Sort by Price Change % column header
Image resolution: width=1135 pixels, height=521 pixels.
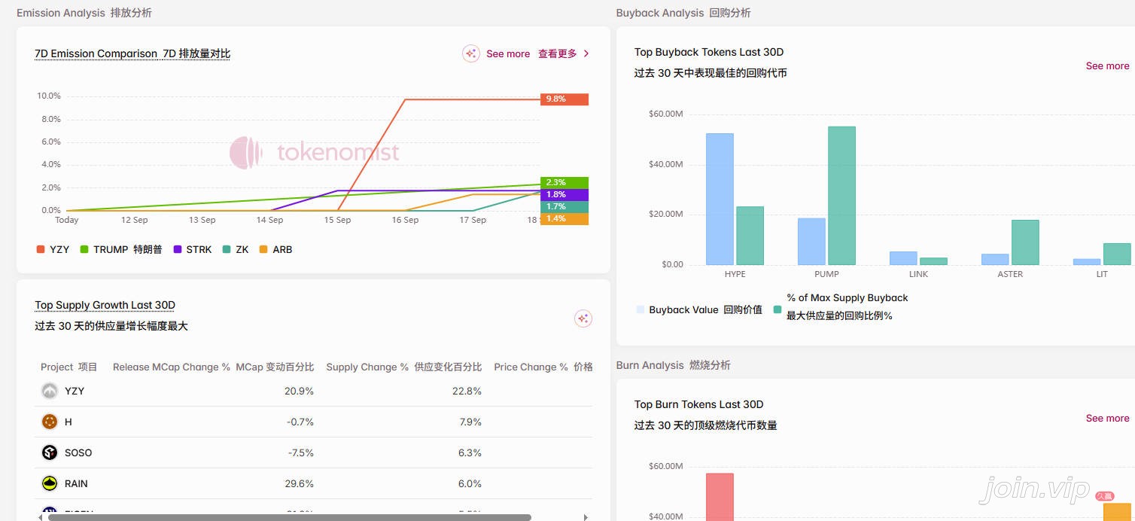point(543,367)
